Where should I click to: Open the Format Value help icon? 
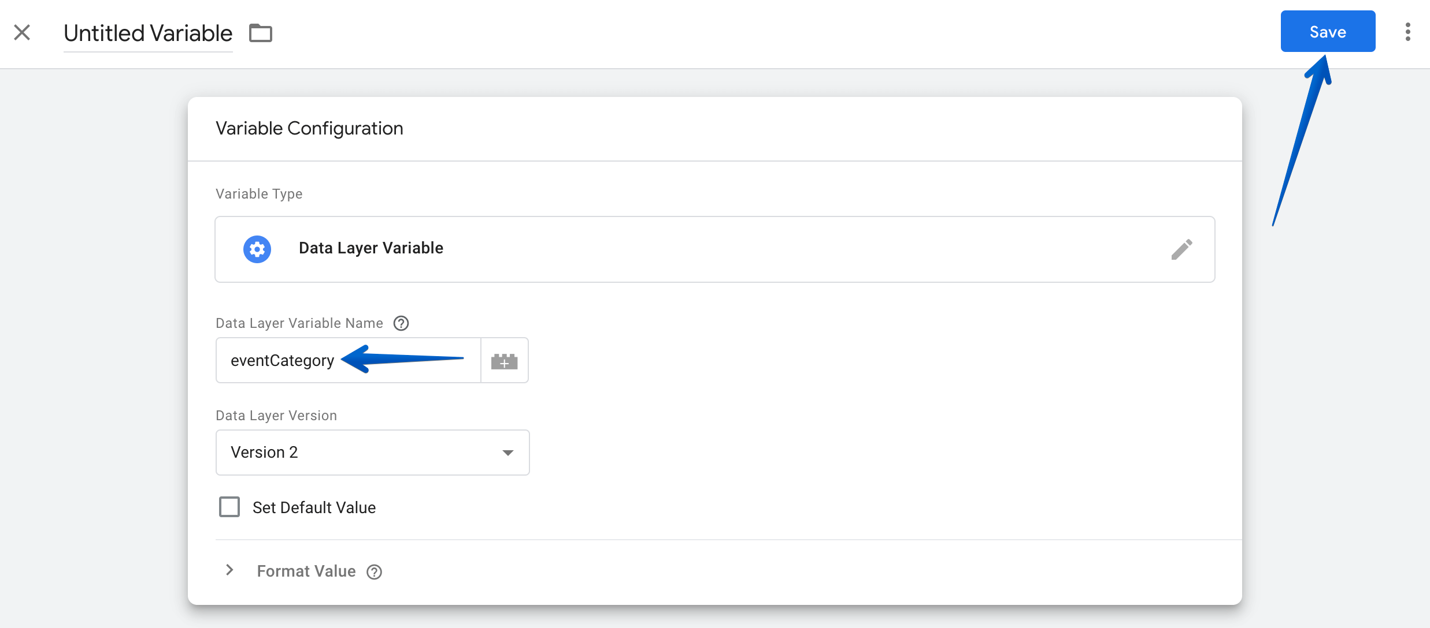point(375,571)
